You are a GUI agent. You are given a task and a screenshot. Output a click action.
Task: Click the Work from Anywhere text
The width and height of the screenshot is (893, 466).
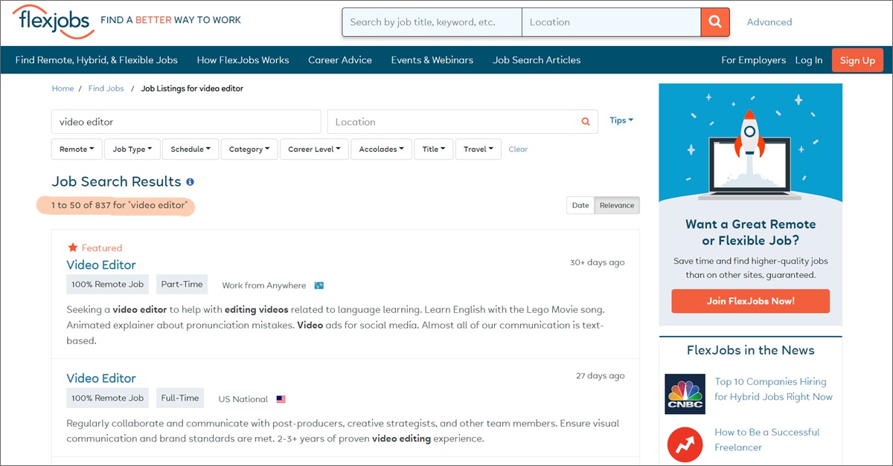(263, 285)
